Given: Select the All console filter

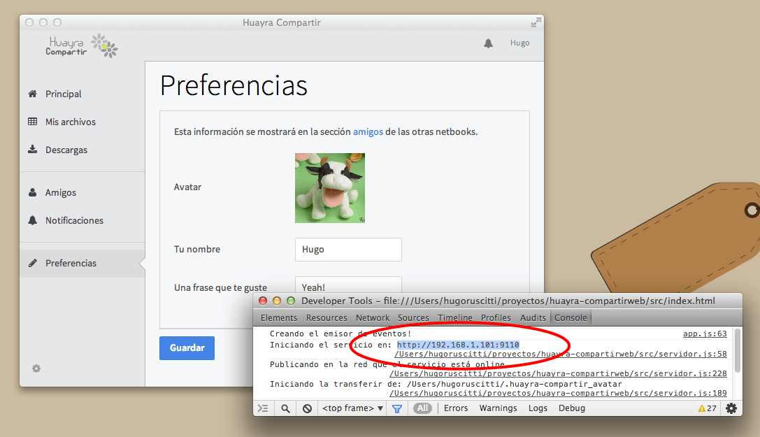Looking at the screenshot, I should pos(422,408).
